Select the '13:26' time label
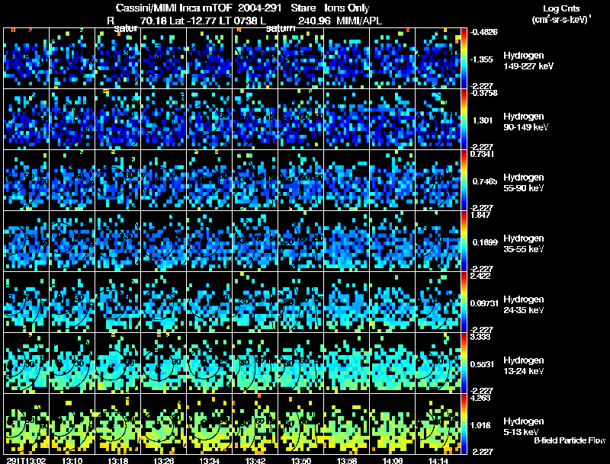610x464 pixels. pos(164,460)
